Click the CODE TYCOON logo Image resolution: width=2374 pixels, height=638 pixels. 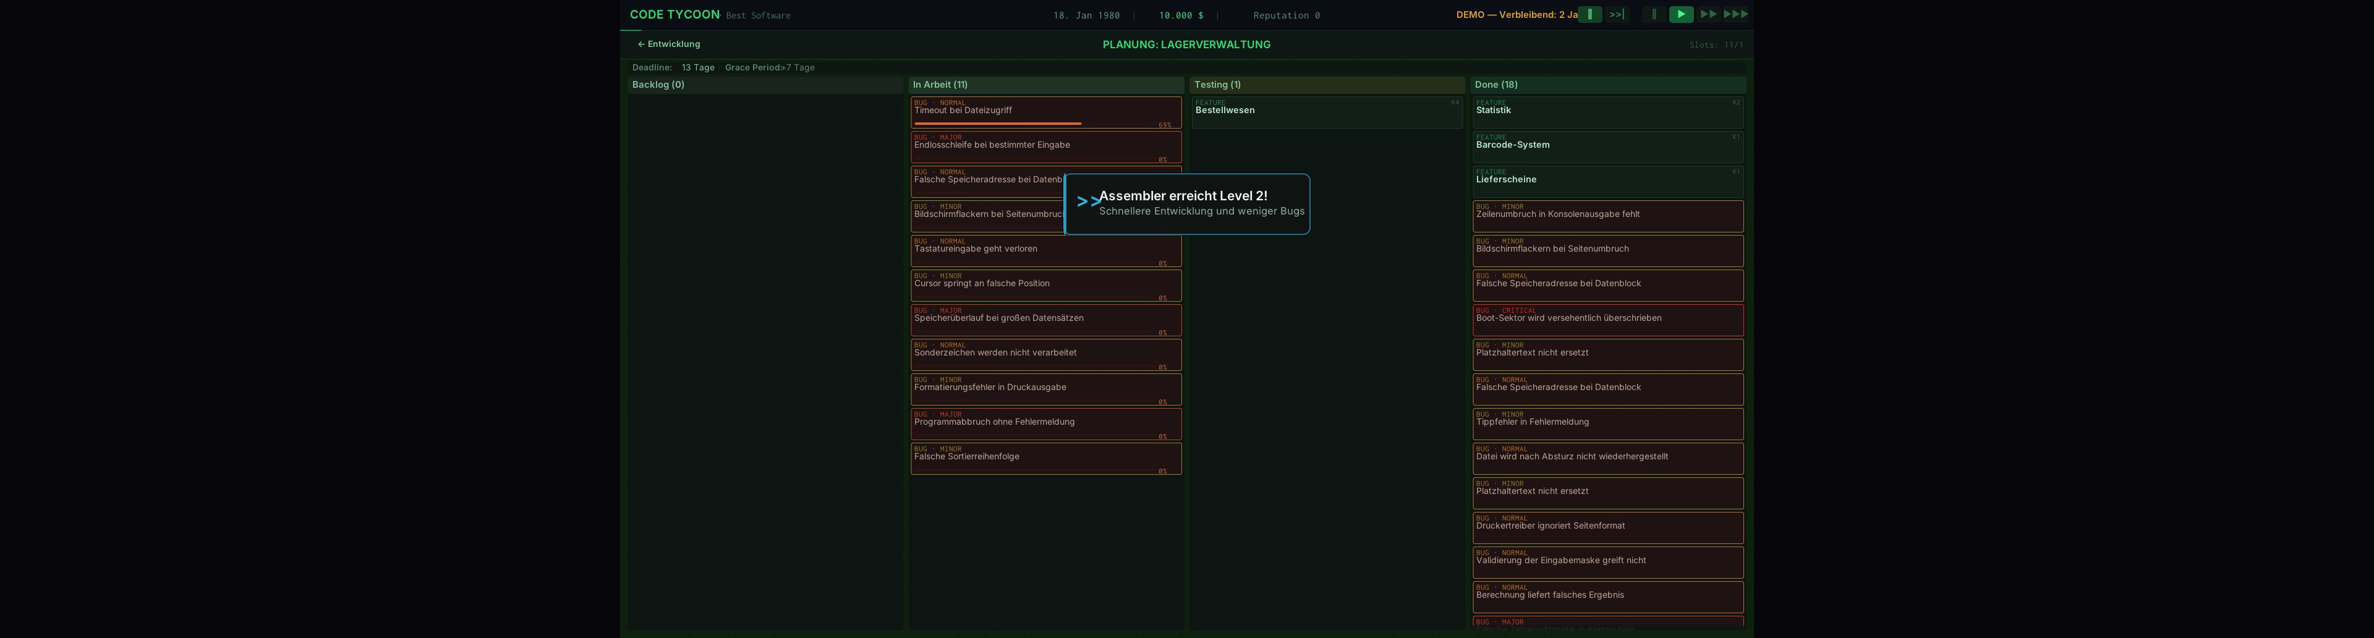click(674, 15)
